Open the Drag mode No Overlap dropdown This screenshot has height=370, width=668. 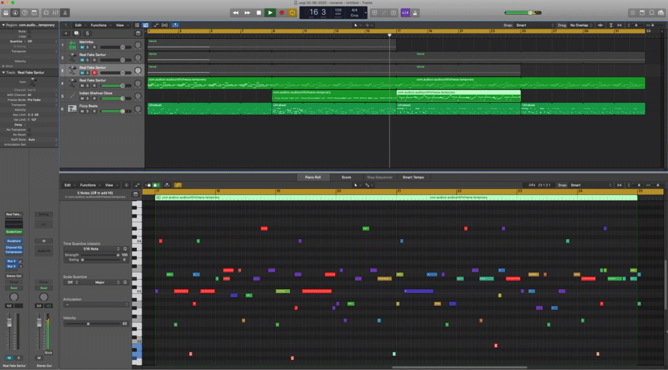tap(581, 25)
